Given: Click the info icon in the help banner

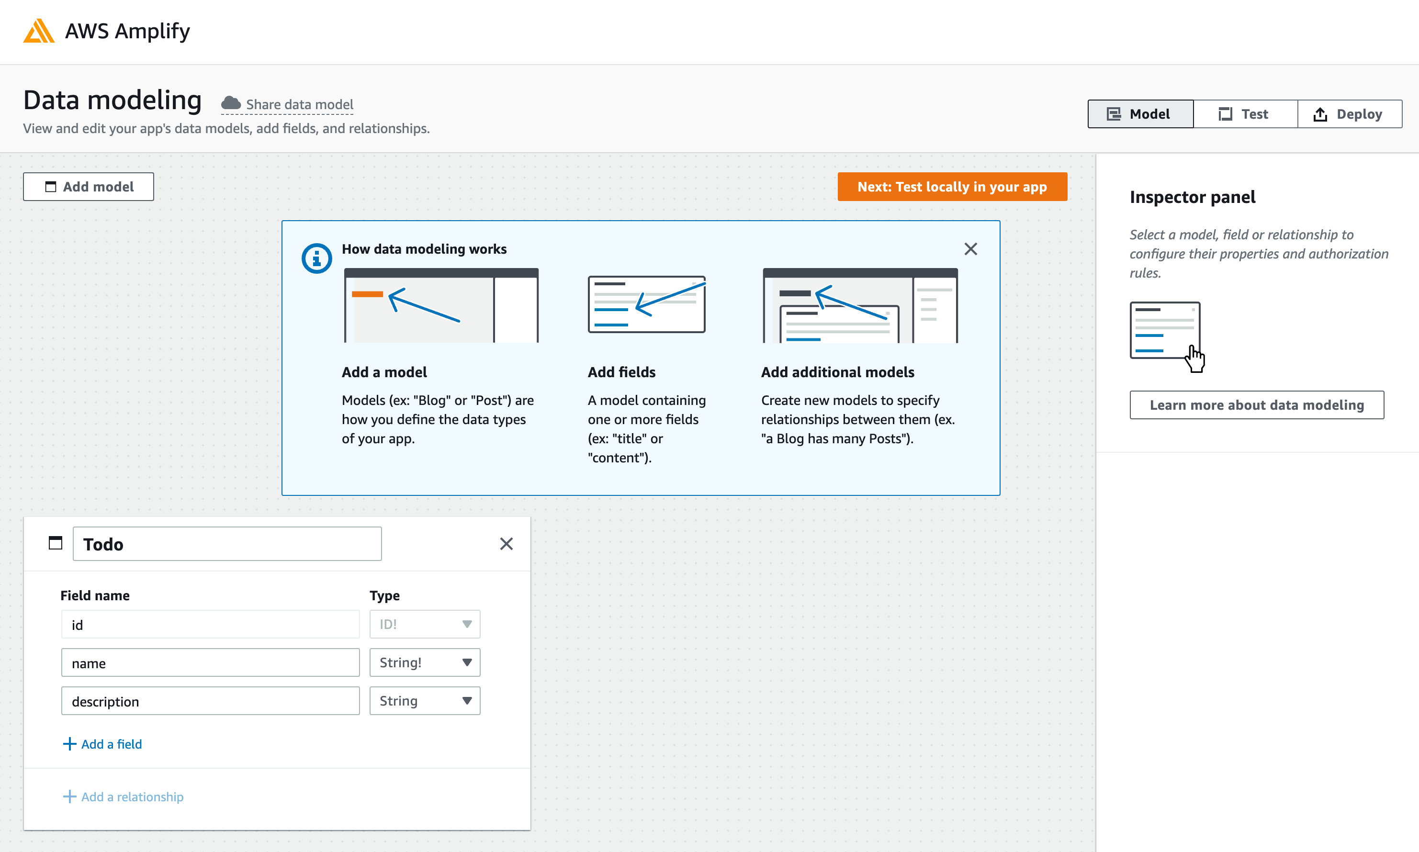Looking at the screenshot, I should click(x=316, y=258).
